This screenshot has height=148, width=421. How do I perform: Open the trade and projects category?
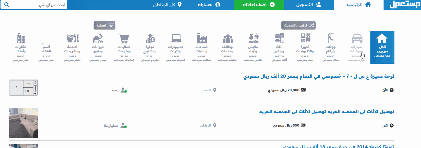click(x=150, y=39)
